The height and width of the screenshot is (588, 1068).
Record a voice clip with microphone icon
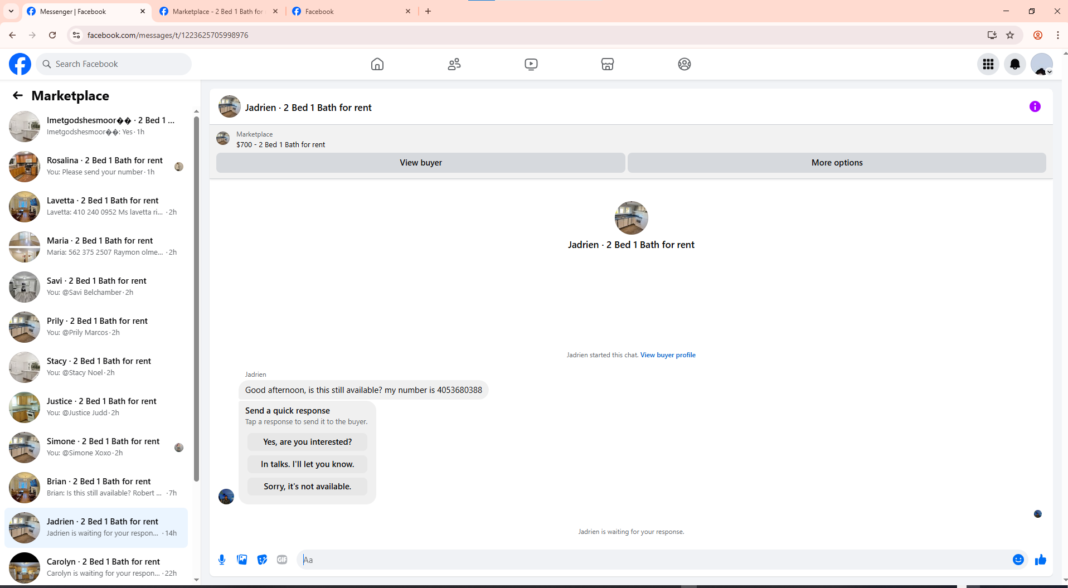pos(222,560)
